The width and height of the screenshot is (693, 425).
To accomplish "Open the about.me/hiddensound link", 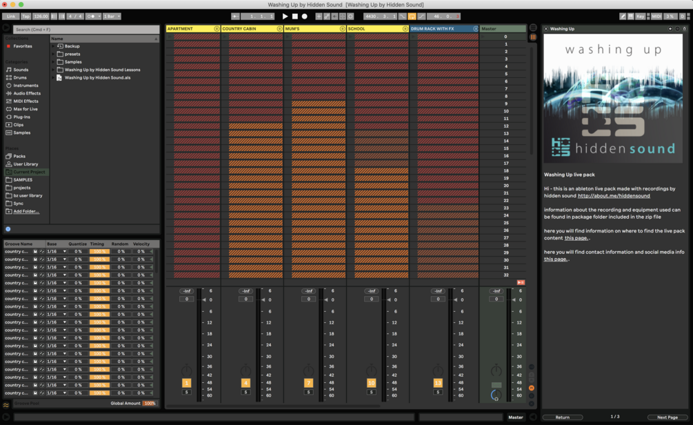I will click(614, 196).
